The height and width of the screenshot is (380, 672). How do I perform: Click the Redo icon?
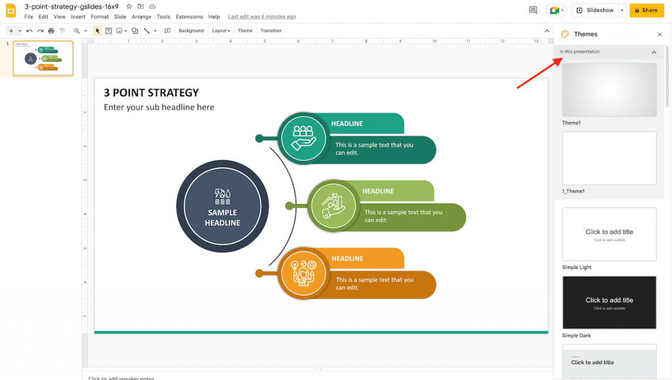(39, 30)
